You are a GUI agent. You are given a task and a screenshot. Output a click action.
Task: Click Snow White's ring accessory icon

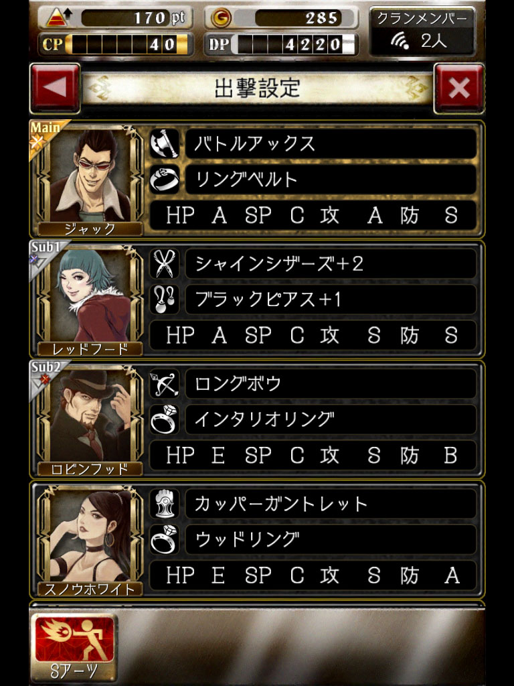[x=165, y=539]
